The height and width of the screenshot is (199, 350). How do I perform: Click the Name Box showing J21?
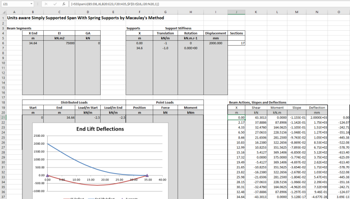click(15, 4)
